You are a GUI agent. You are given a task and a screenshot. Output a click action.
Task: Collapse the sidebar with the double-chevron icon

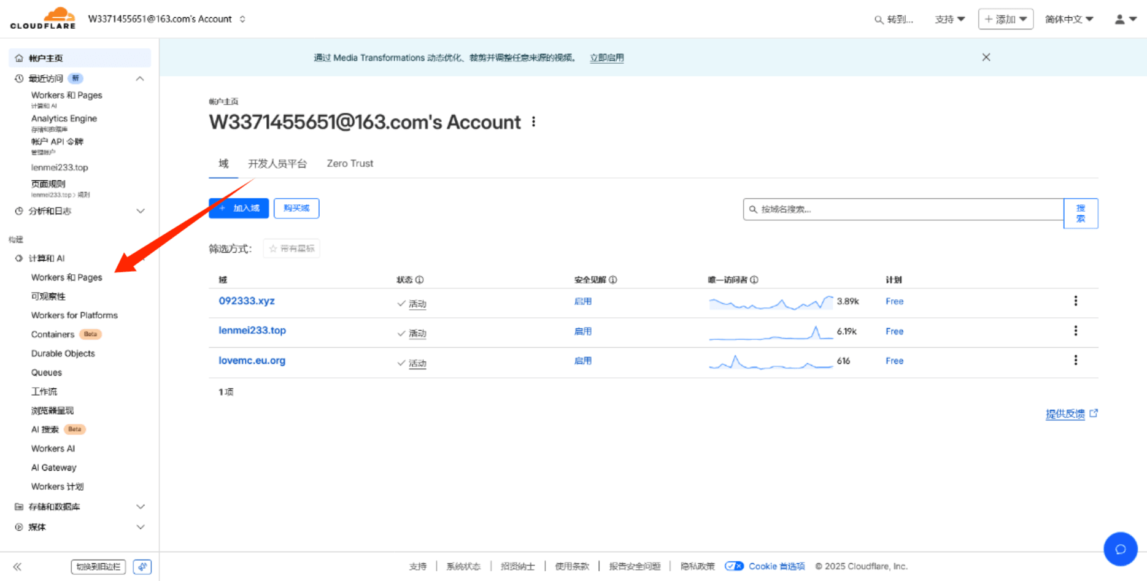(x=17, y=566)
